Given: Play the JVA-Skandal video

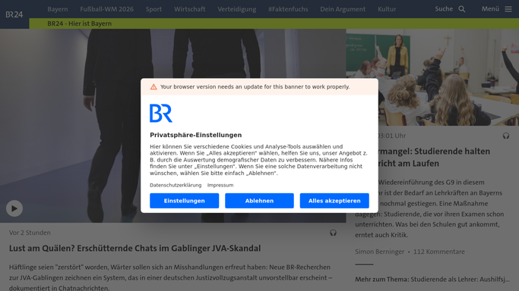Looking at the screenshot, I should [x=14, y=208].
